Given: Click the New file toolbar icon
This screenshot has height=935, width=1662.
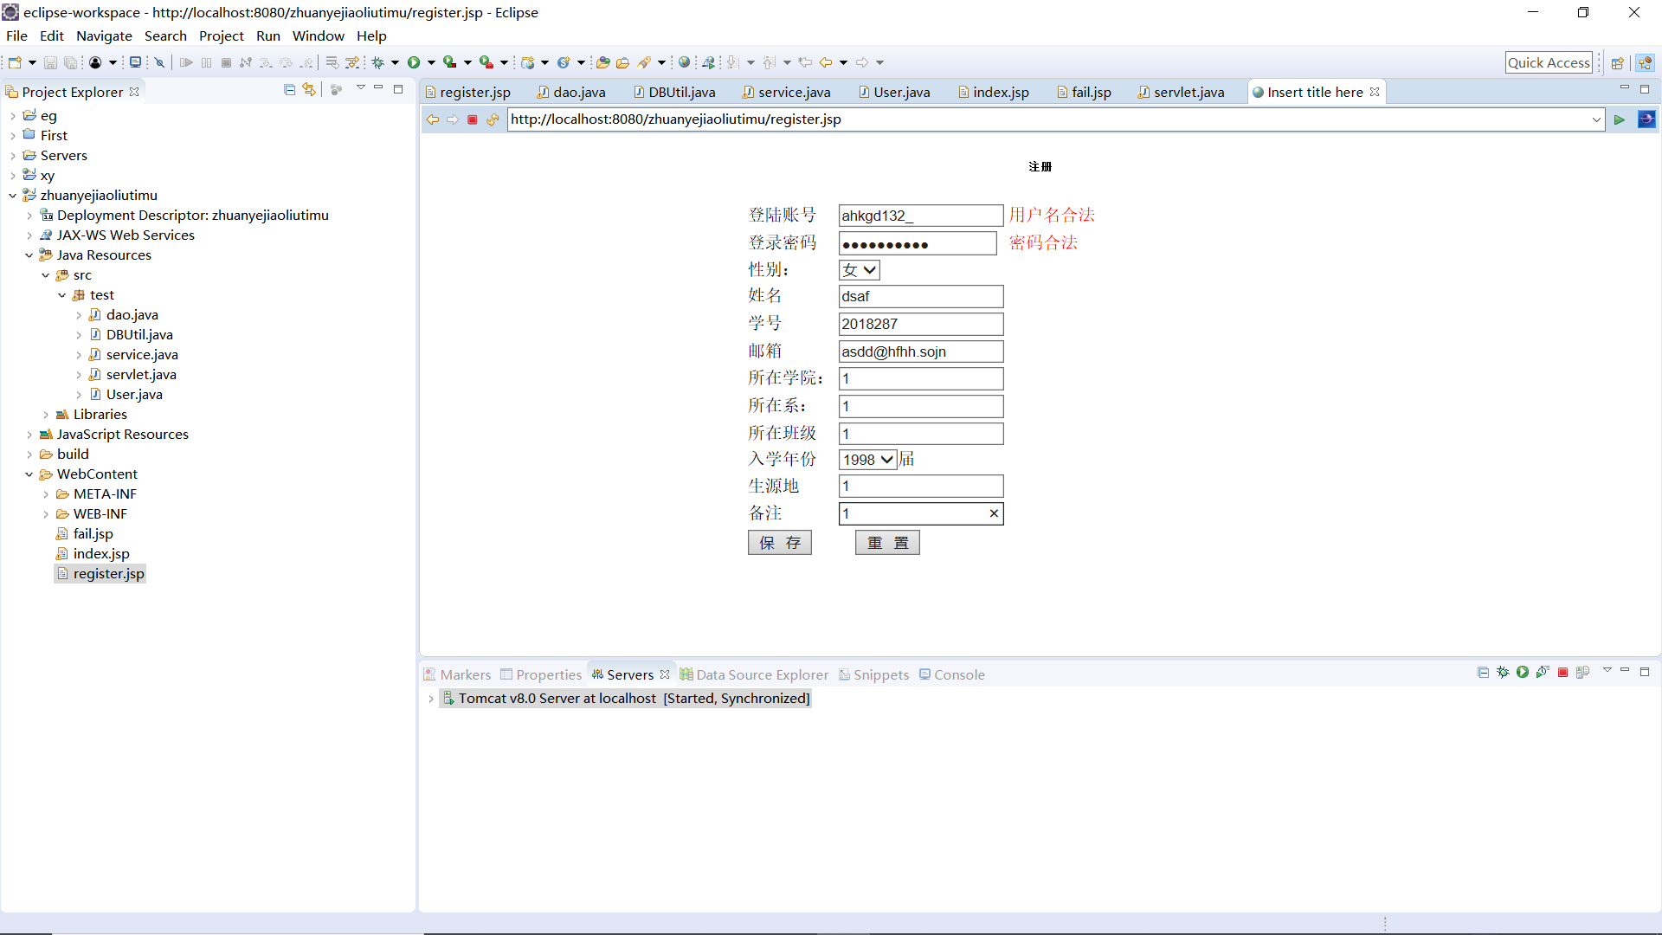Looking at the screenshot, I should [15, 62].
